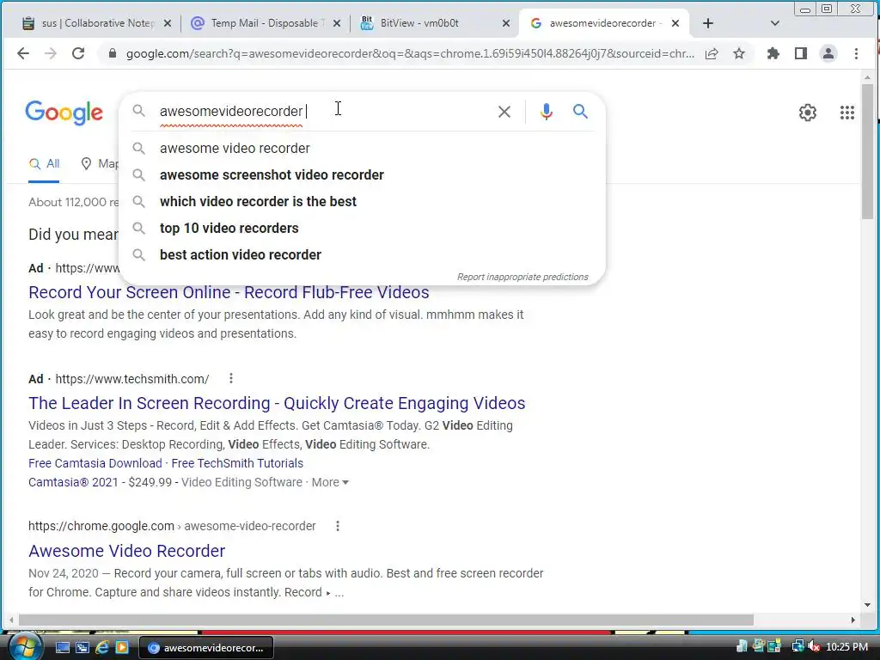Image resolution: width=880 pixels, height=660 pixels.
Task: Choose suggestion top 10 video recorders
Action: point(363,228)
